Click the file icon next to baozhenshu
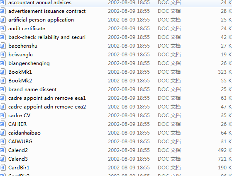The height and width of the screenshot is (176, 232). (2, 46)
